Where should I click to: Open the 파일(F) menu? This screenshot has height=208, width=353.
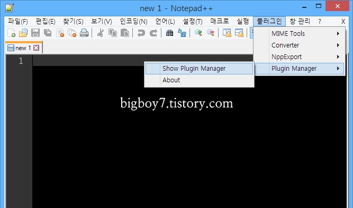click(x=18, y=21)
